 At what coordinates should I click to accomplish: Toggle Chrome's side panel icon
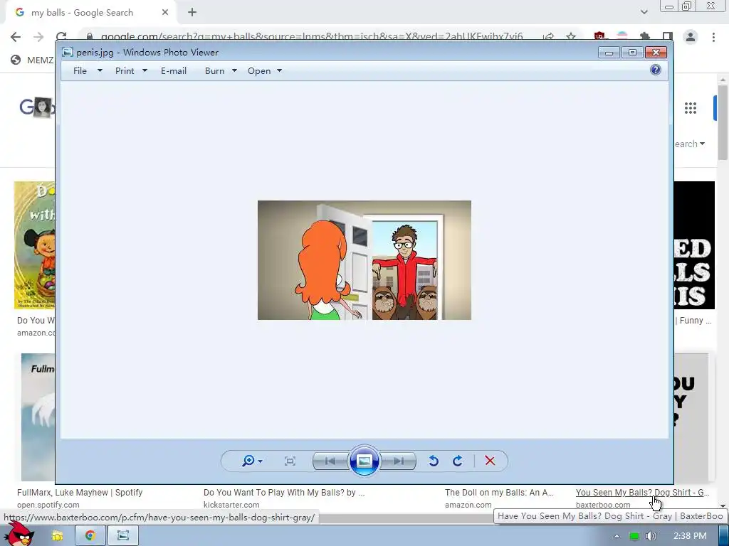pos(668,37)
